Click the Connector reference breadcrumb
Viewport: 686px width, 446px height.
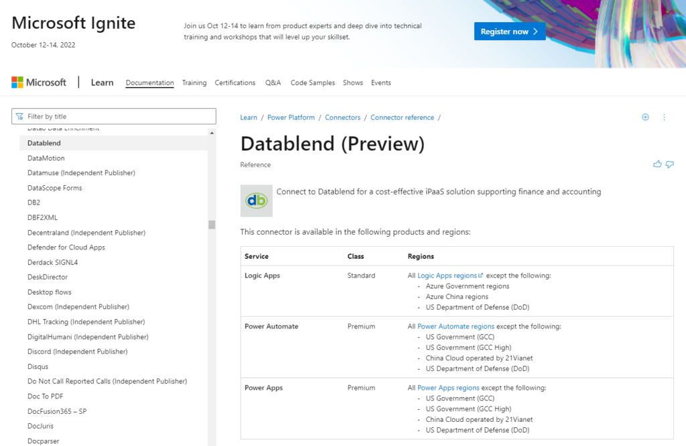(402, 117)
